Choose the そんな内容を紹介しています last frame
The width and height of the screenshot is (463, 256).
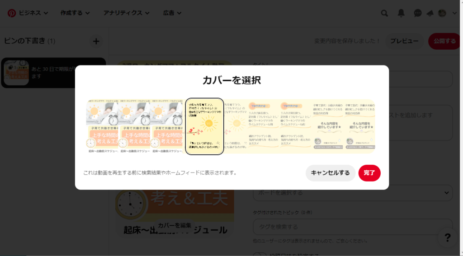359,126
